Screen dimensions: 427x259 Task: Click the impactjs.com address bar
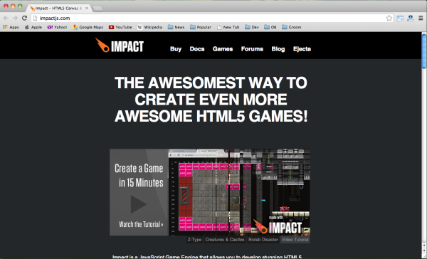(x=211, y=18)
